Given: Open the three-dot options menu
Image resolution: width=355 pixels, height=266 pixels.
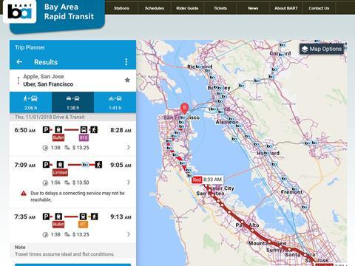Looking at the screenshot, I should pyautogui.click(x=126, y=61).
